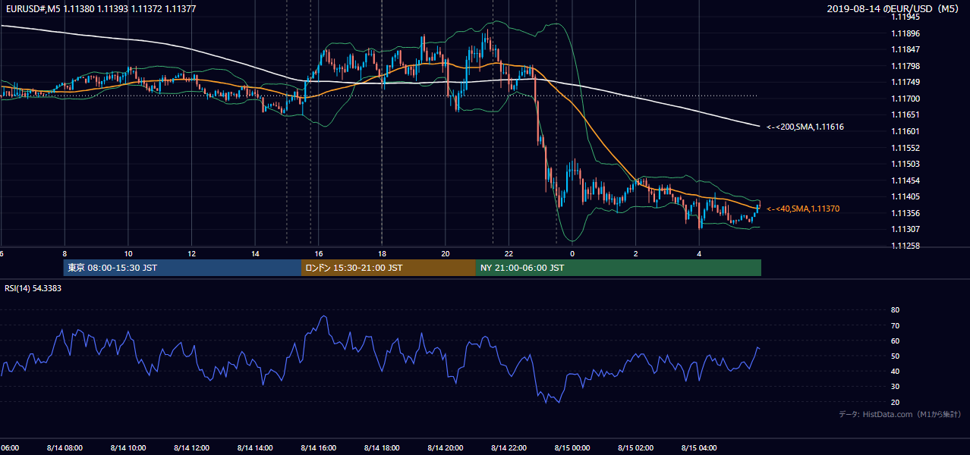The height and width of the screenshot is (455, 970).
Task: Click hour label 18 under price chart
Action: click(x=382, y=254)
